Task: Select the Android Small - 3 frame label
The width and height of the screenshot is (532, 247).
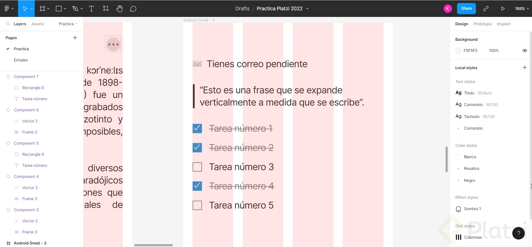Action: (199, 20)
